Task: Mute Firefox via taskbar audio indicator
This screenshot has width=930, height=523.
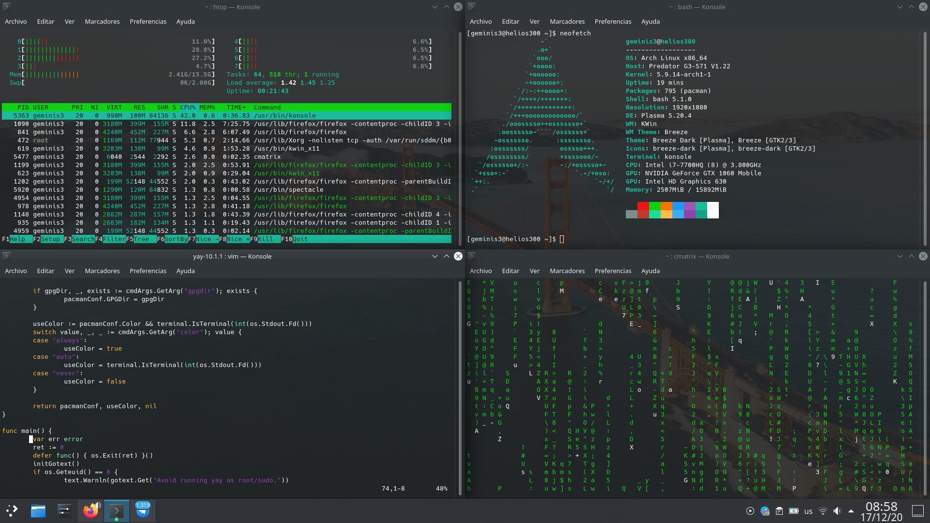Action: [x=97, y=505]
